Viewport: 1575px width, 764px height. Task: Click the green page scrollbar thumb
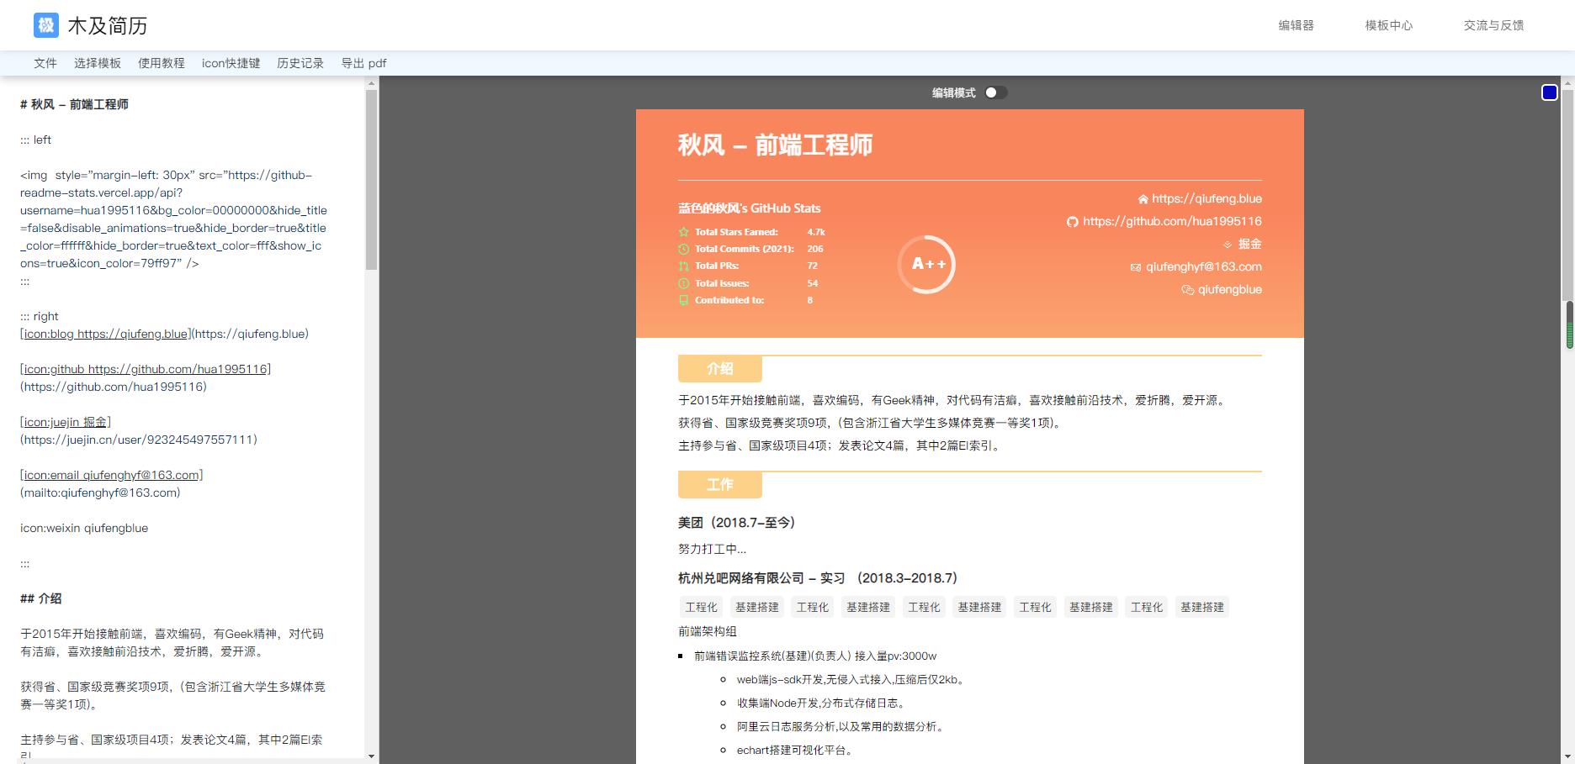pyautogui.click(x=1569, y=325)
